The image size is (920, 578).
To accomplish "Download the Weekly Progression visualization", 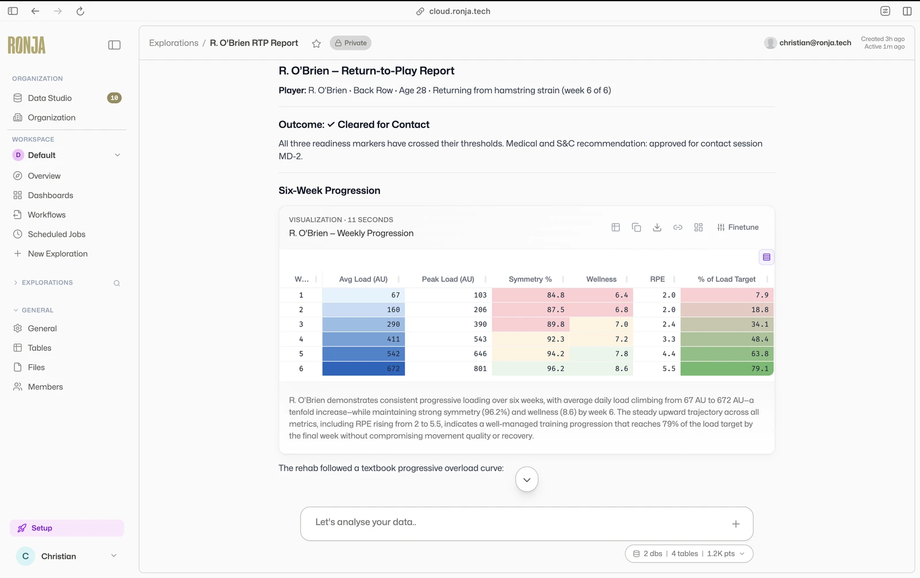I will (657, 227).
